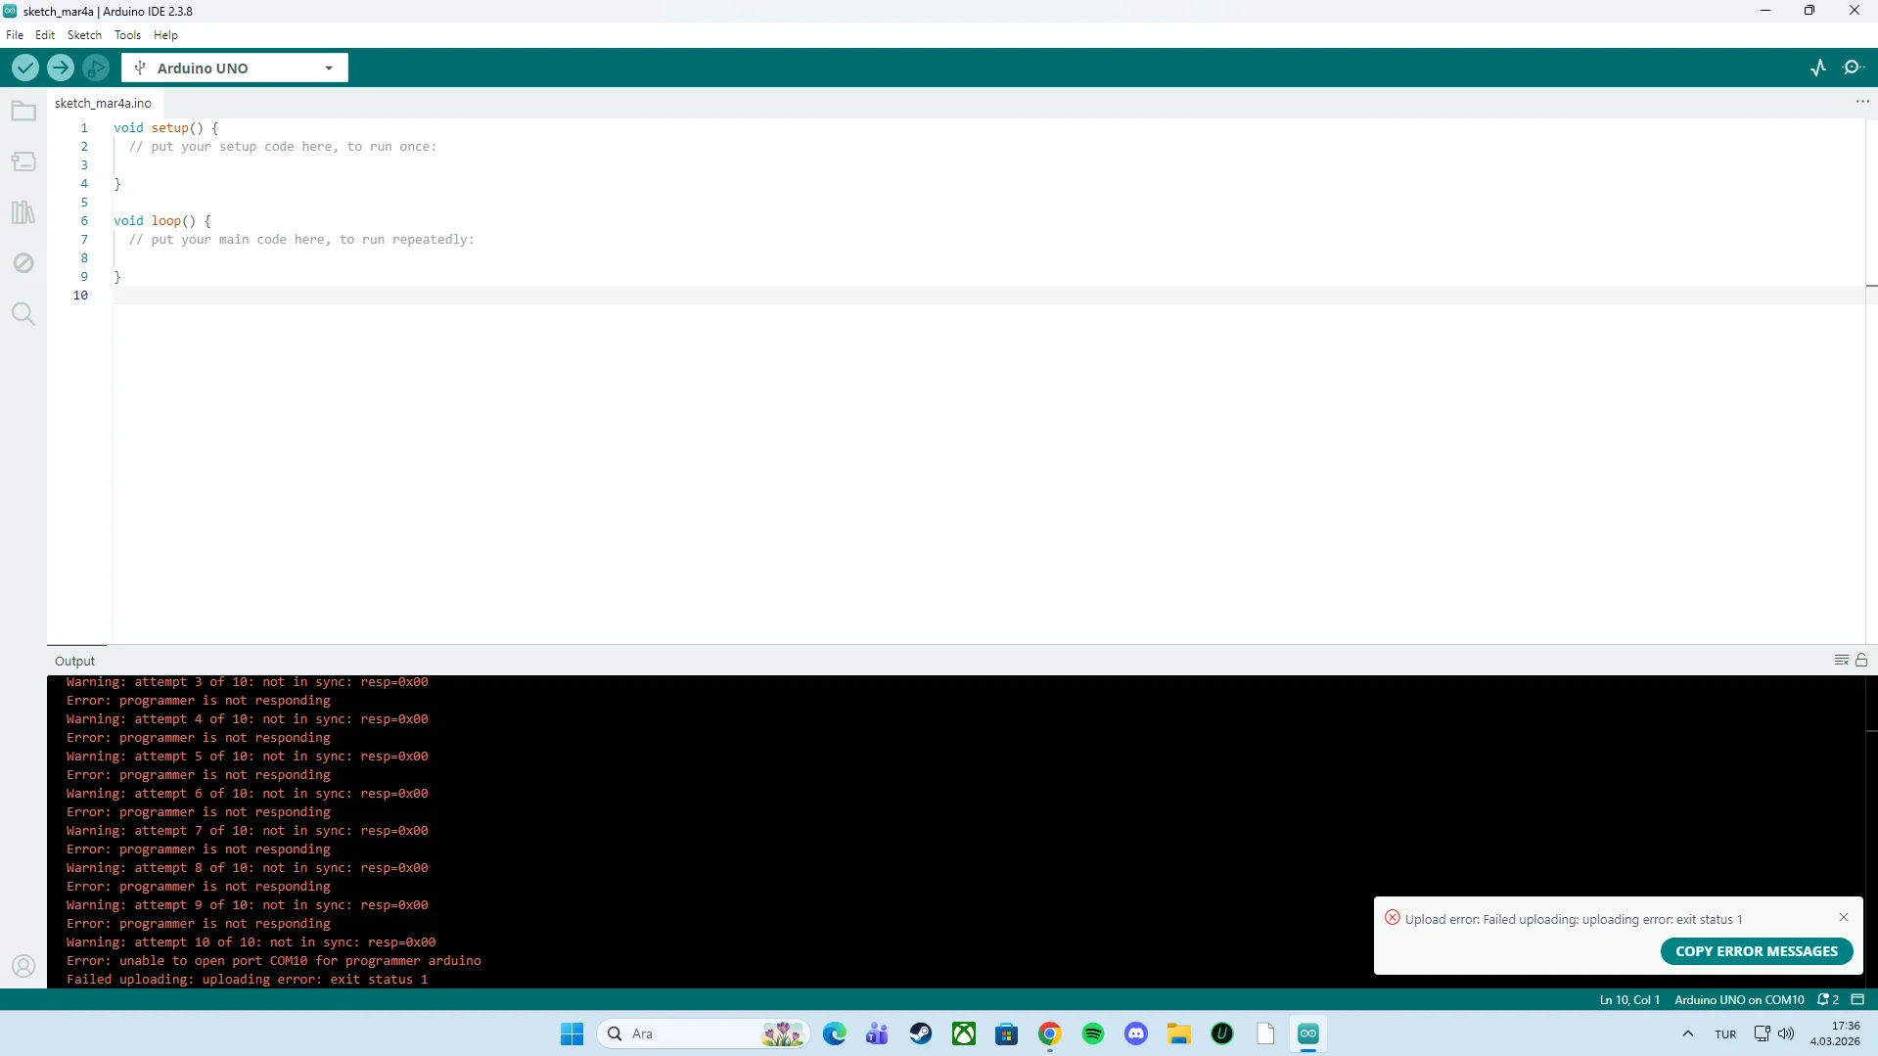Open Spotify from the taskbar
Viewport: 1878px width, 1056px height.
(1093, 1033)
